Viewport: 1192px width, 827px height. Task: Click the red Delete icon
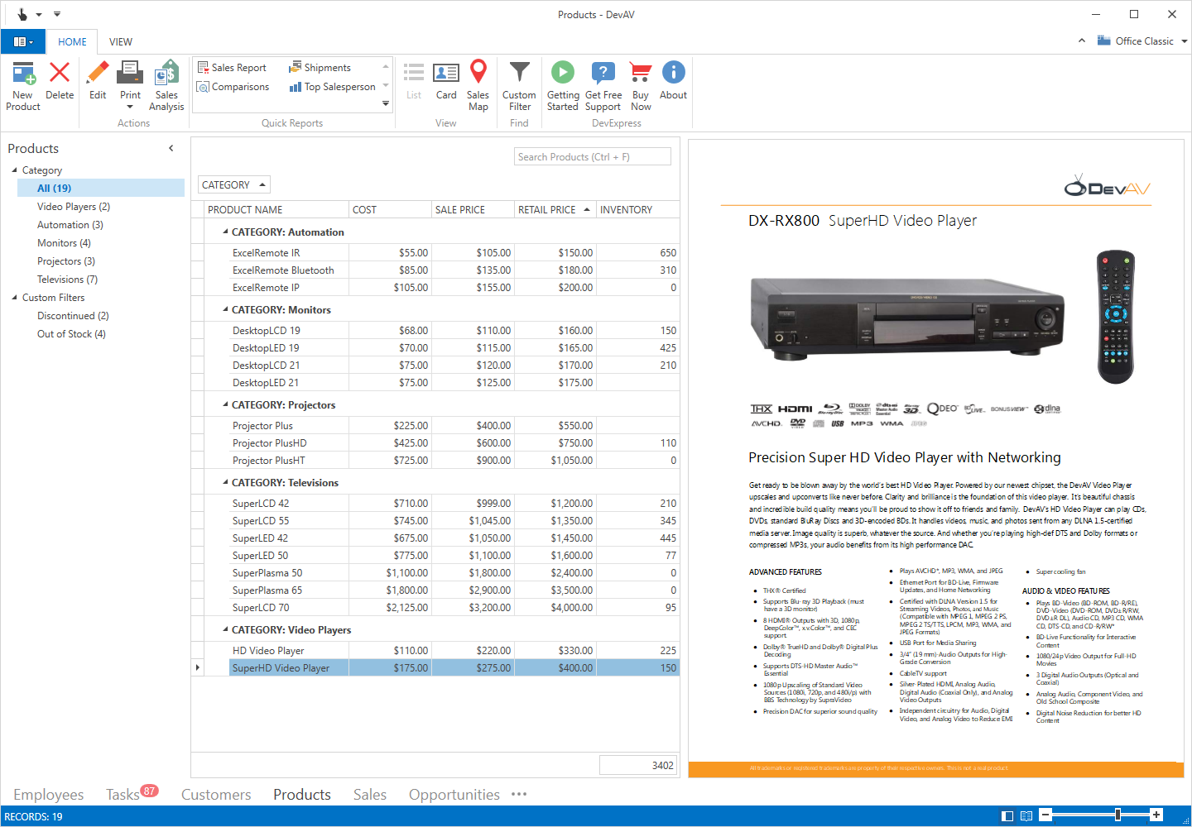59,83
